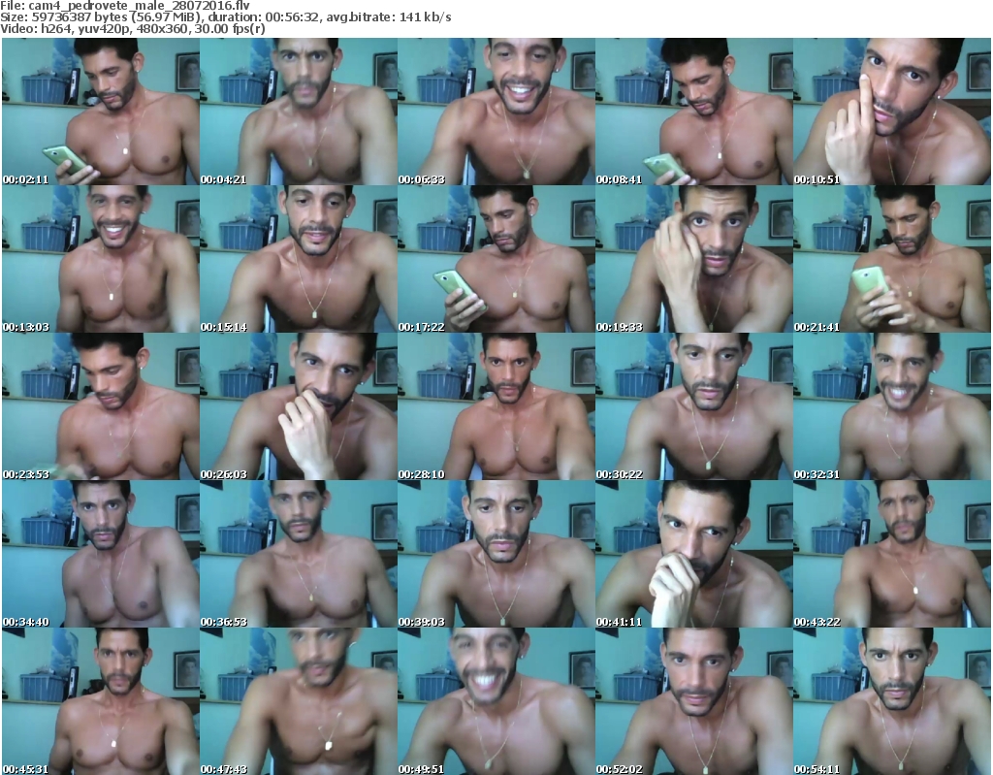The width and height of the screenshot is (993, 775).
Task: Click the frame stamped 00:30:22
Action: [694, 406]
